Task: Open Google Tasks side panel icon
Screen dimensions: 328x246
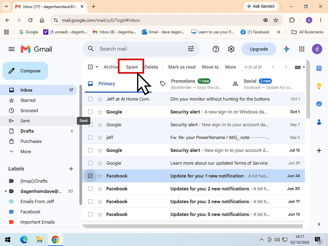Action: tap(319, 104)
